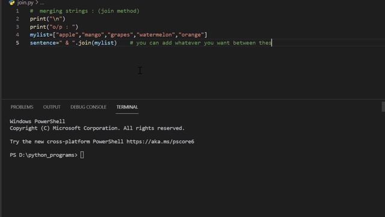385x217 pixels.
Task: Open the https://aka.ms/pscore6 link in terminal
Action: 161,142
